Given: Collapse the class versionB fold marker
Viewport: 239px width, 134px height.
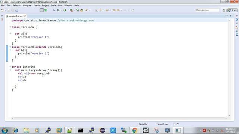Looking at the screenshot, I should point(10,47).
